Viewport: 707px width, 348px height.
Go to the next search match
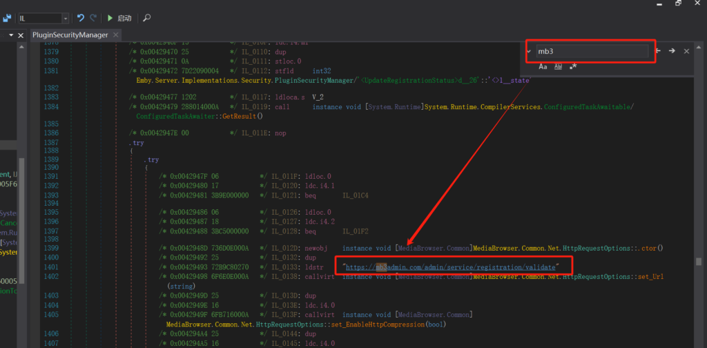672,51
